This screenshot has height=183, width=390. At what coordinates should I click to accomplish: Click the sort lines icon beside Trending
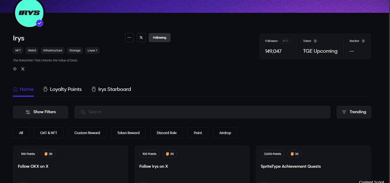tap(344, 112)
